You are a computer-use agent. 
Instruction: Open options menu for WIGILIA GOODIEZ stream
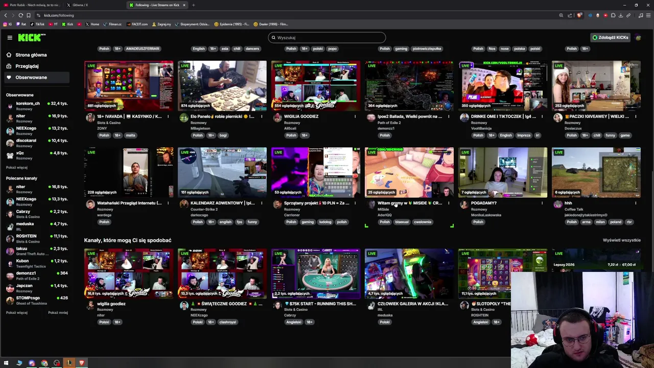point(355,117)
